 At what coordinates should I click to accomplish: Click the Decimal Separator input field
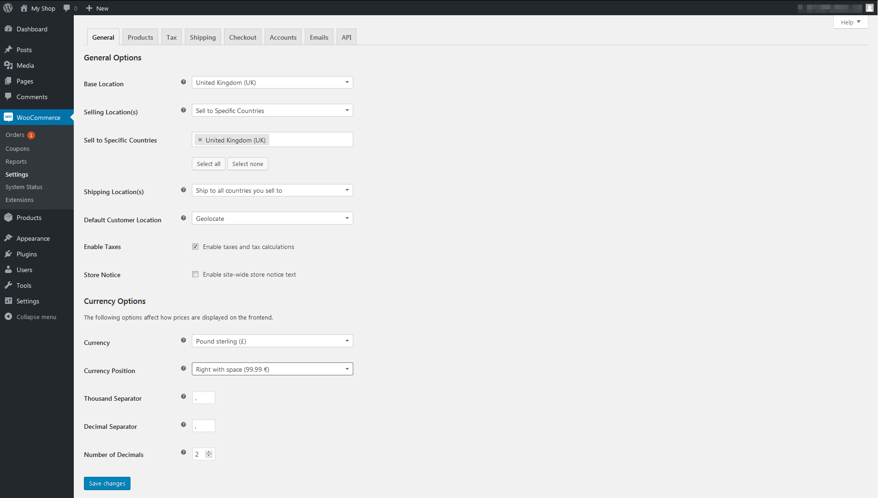(x=204, y=426)
